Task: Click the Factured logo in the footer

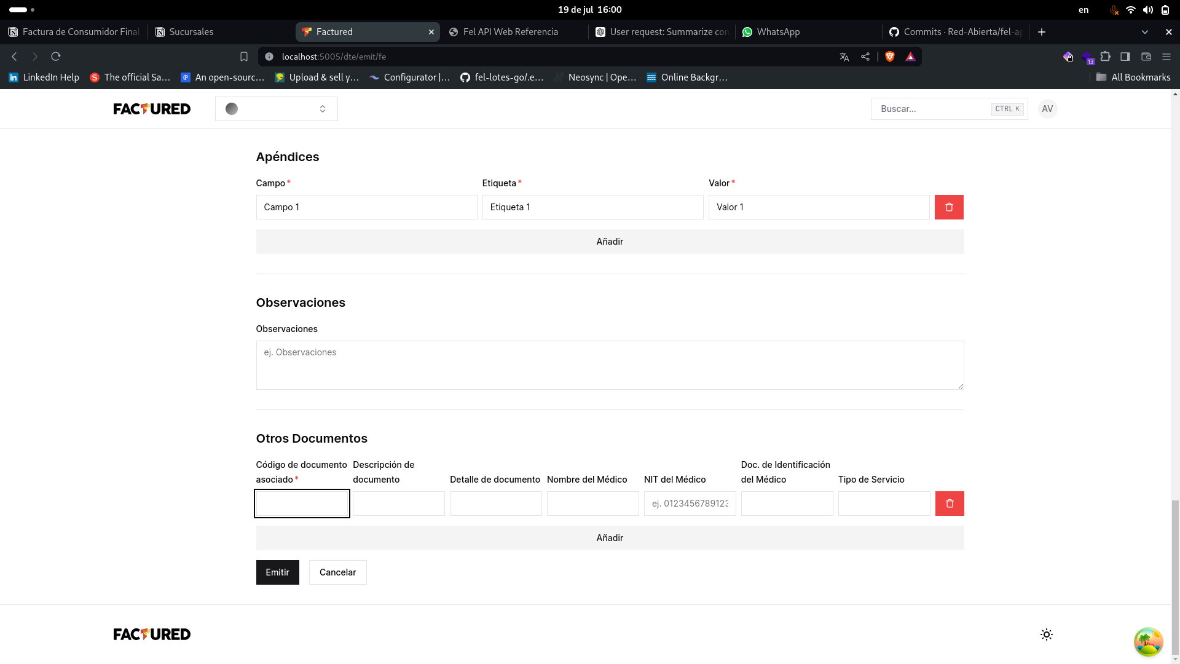Action: pos(152,634)
